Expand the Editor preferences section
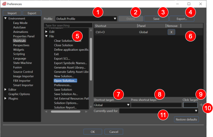The image size is (213, 137). point(5,89)
